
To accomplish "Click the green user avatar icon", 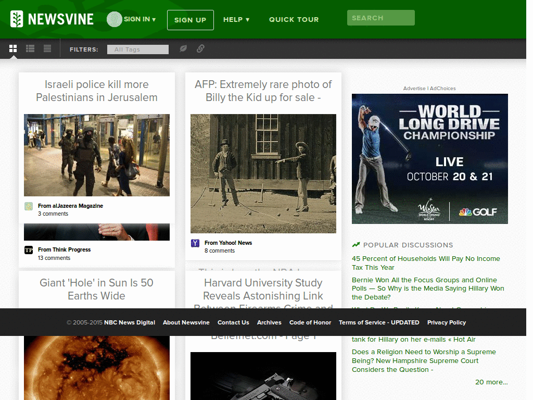I will pyautogui.click(x=114, y=19).
